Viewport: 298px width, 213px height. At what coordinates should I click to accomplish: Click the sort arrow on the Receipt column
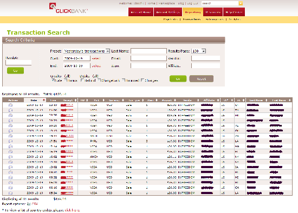pyautogui.click(x=76, y=100)
